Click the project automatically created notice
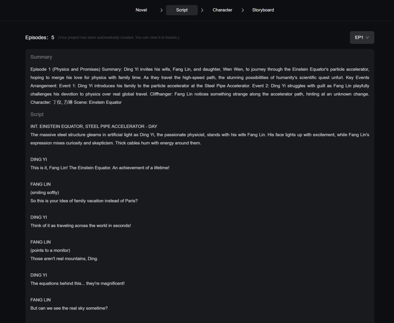Image resolution: width=394 pixels, height=323 pixels. coord(118,38)
